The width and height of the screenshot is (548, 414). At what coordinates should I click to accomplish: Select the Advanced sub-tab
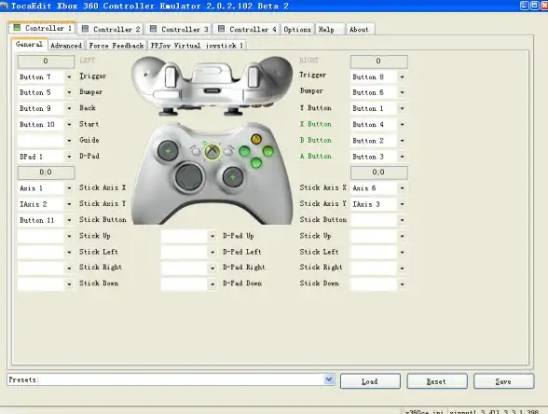[66, 46]
